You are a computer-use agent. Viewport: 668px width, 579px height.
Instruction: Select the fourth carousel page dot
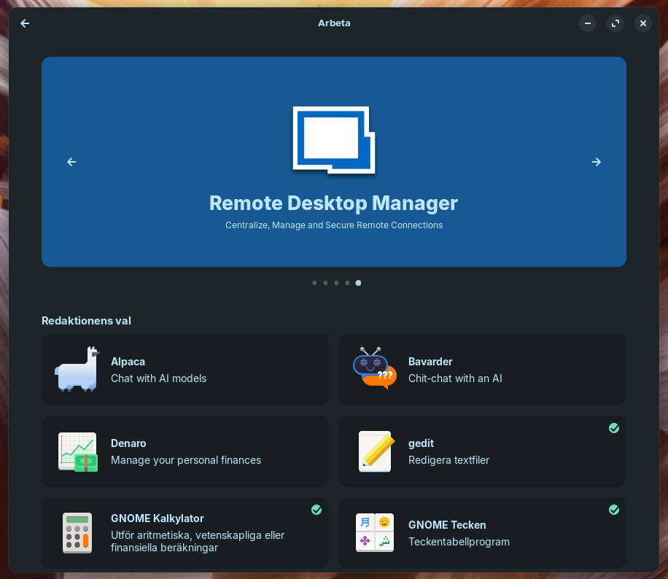pyautogui.click(x=347, y=283)
